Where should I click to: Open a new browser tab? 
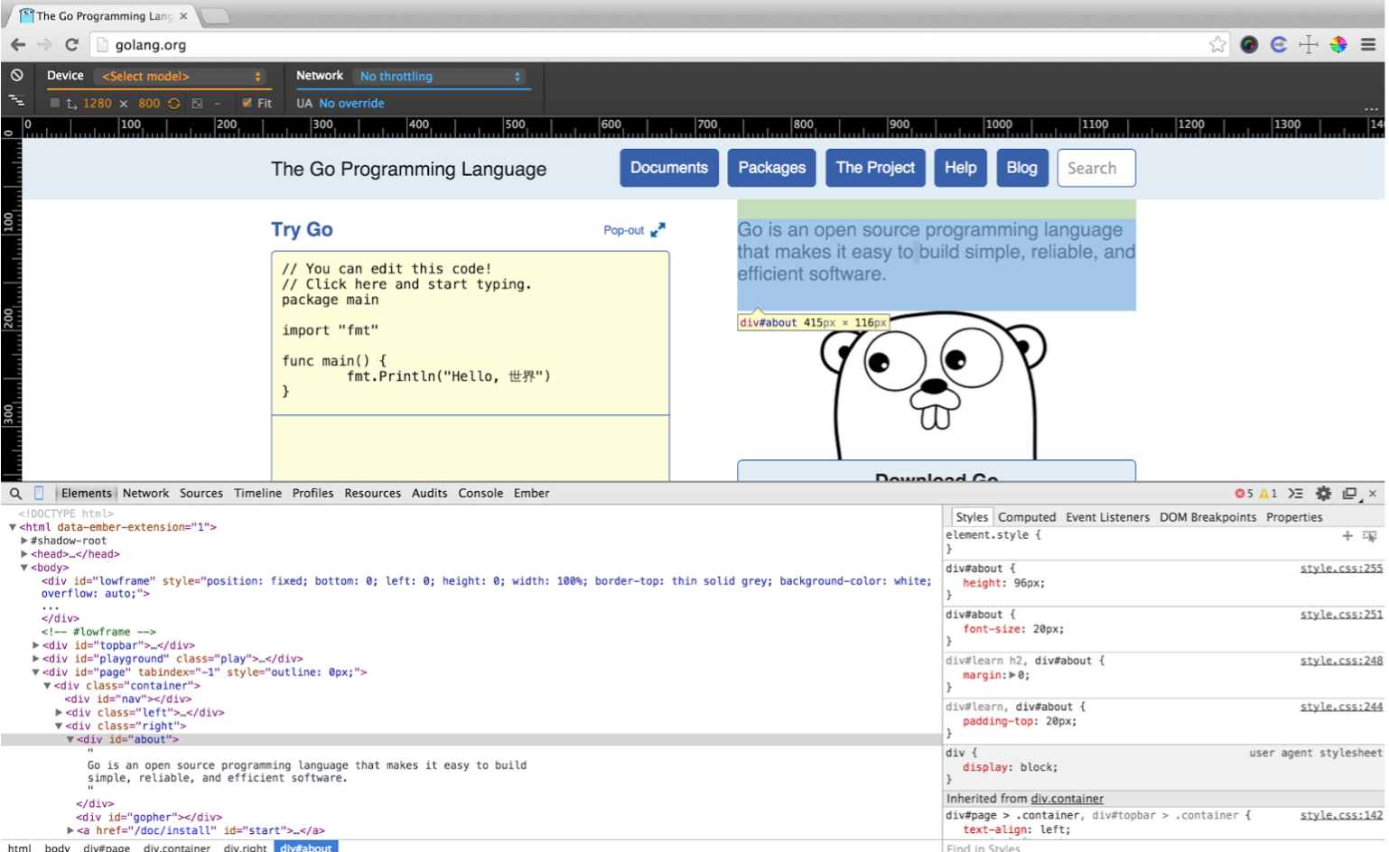(215, 16)
